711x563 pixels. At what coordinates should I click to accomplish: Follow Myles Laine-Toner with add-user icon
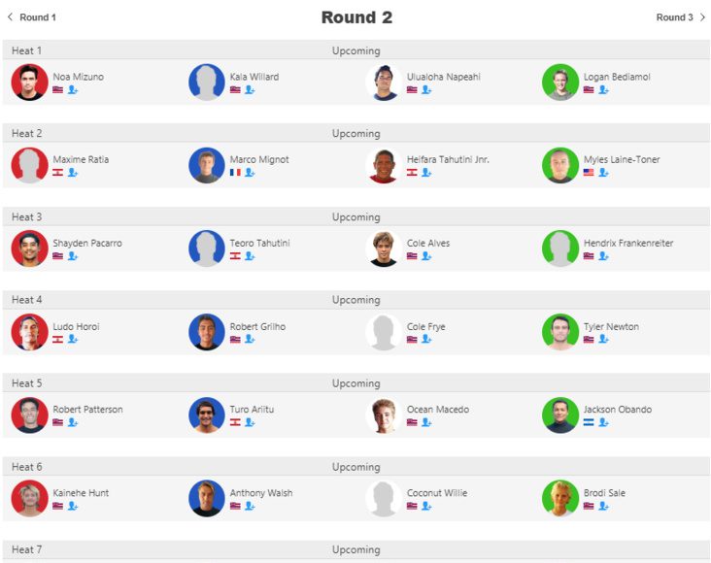603,173
